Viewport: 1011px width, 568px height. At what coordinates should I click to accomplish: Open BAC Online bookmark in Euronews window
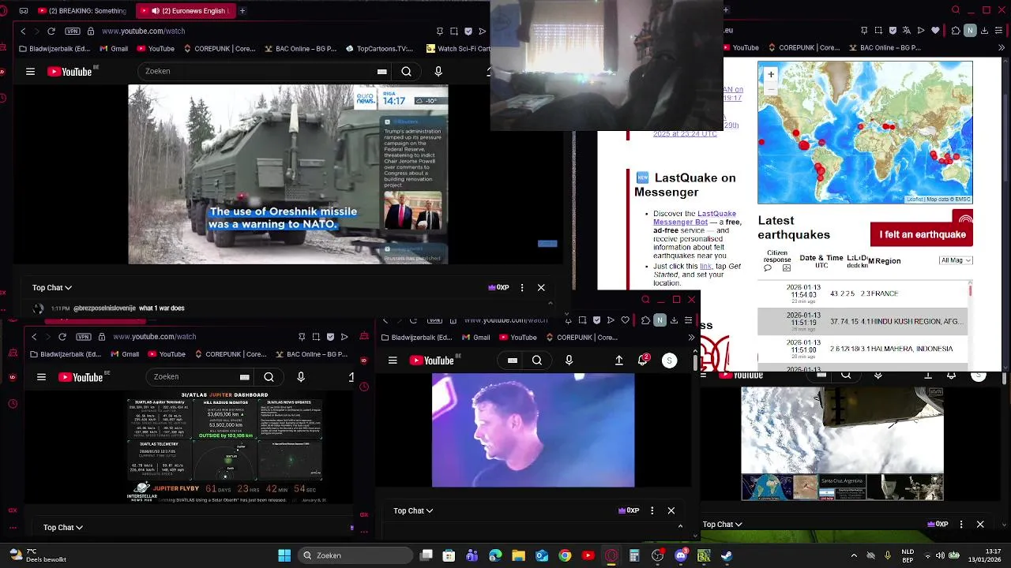(x=299, y=48)
